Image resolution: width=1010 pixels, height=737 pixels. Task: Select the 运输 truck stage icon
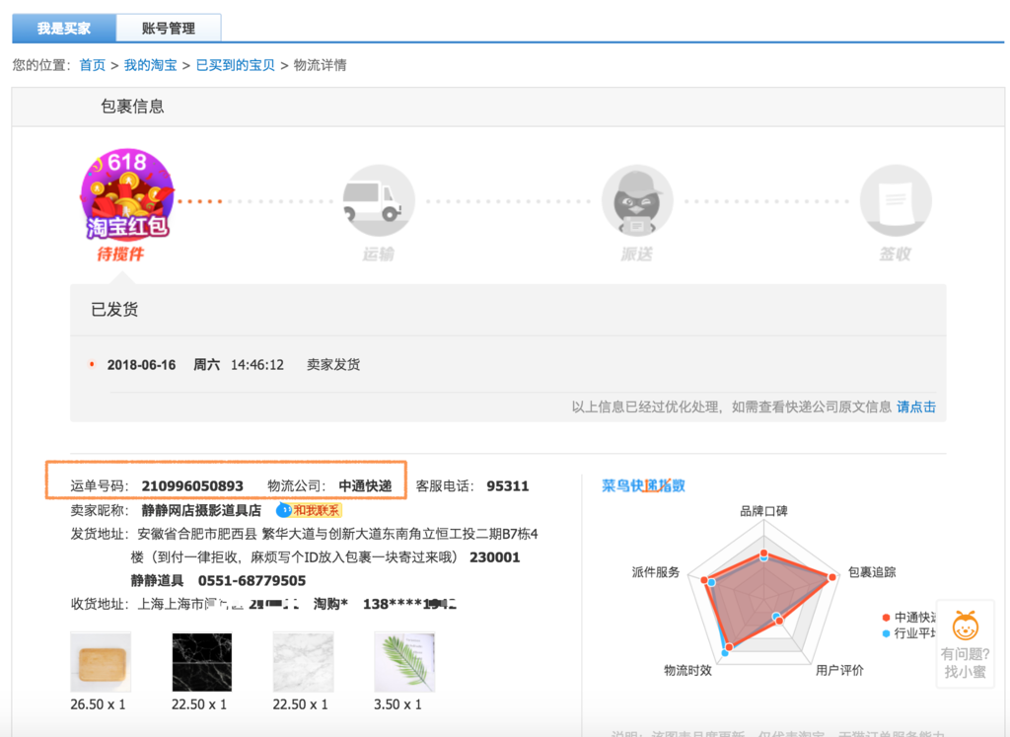378,199
